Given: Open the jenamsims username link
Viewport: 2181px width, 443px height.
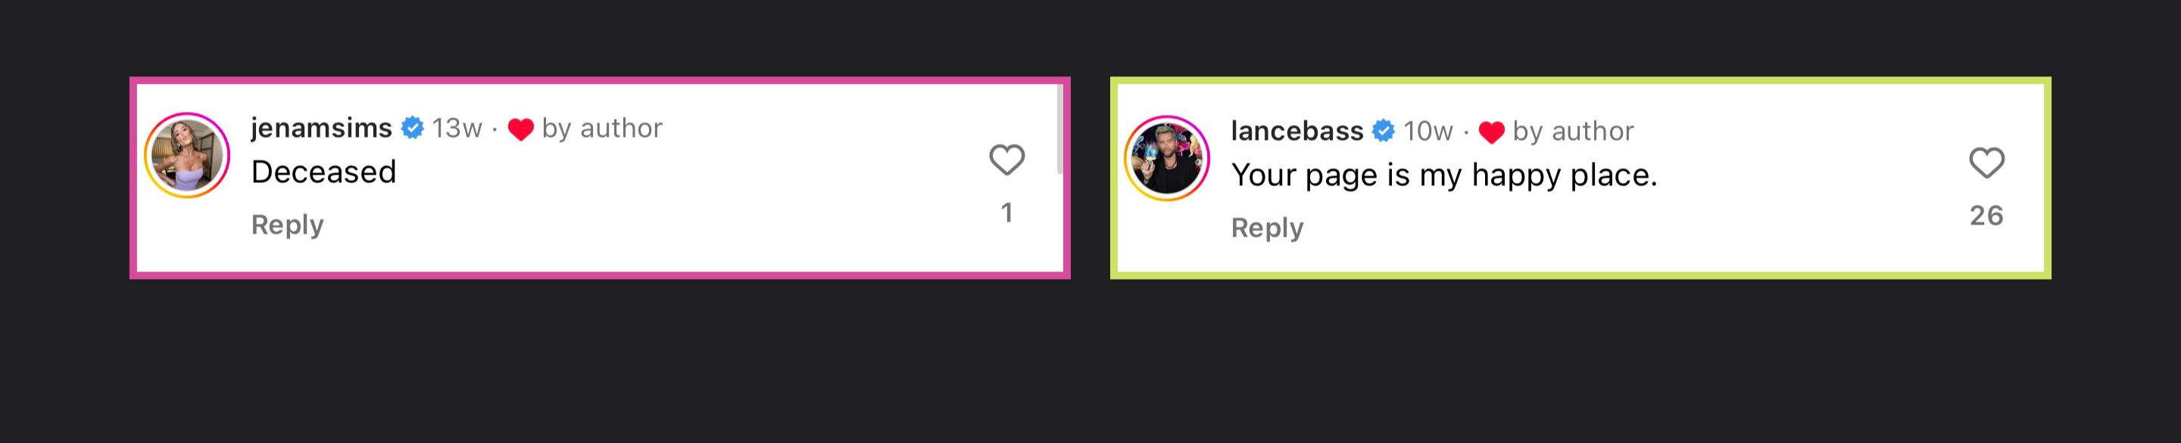Looking at the screenshot, I should (x=321, y=128).
